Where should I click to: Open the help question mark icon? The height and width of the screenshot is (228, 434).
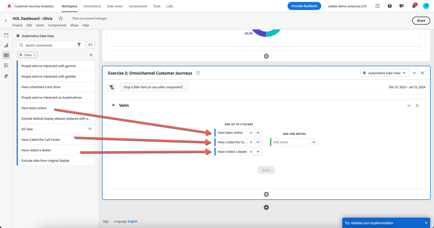[x=390, y=6]
